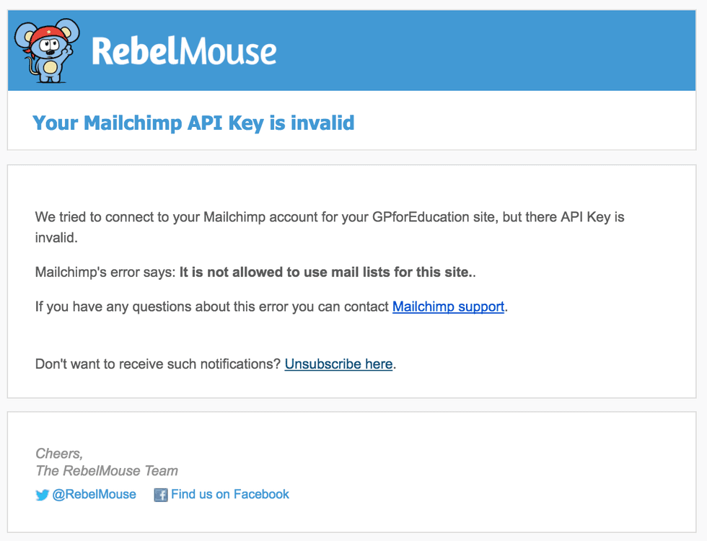Screen dimensions: 707x541
Task: Click the 'Your Mailchimp API Key is invalid' heading
Action: click(193, 123)
